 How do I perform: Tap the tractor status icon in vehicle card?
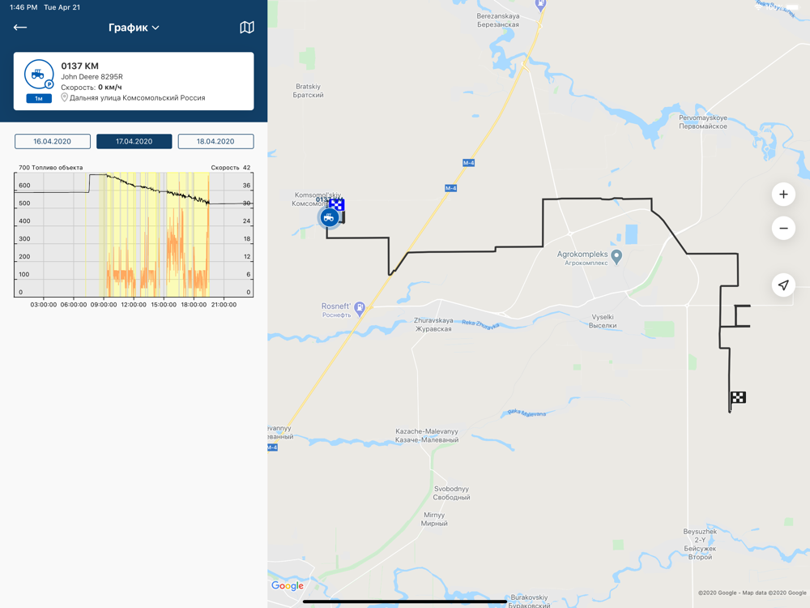point(39,75)
